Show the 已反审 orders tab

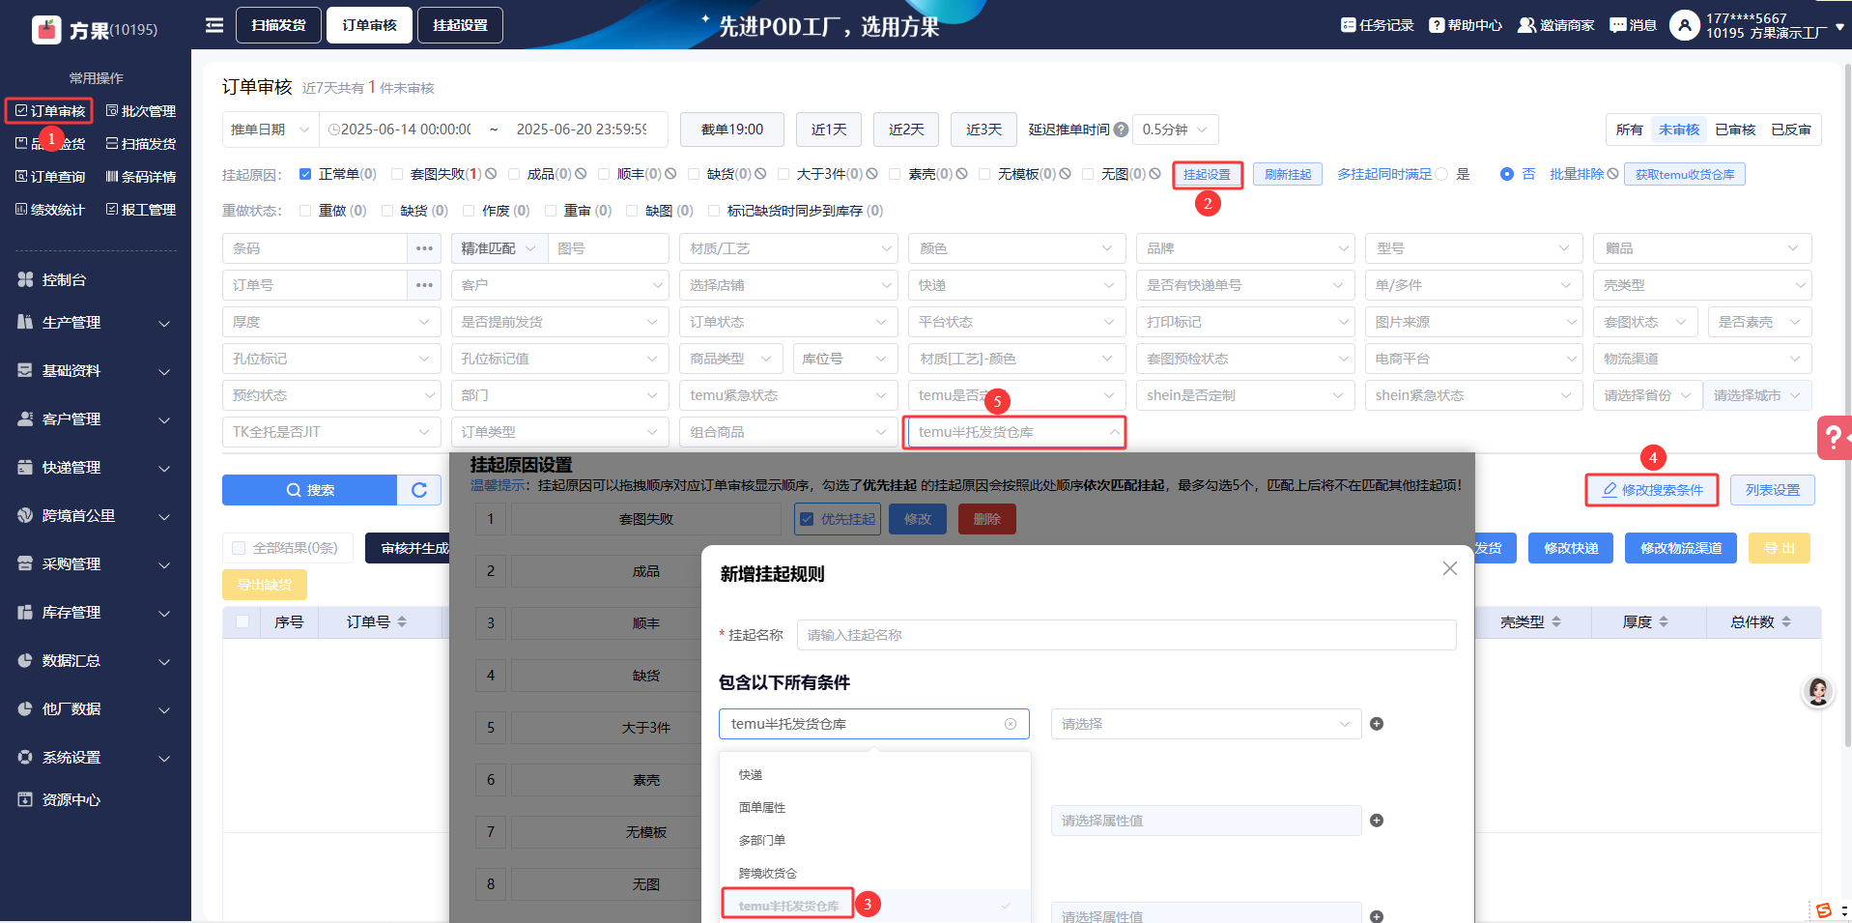[x=1791, y=130]
